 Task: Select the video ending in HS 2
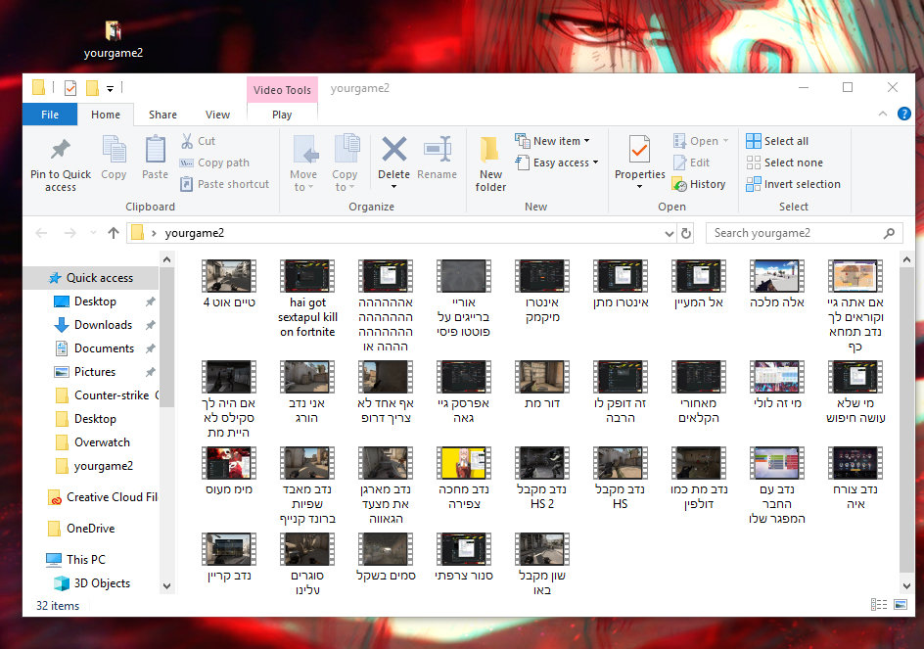coord(541,479)
